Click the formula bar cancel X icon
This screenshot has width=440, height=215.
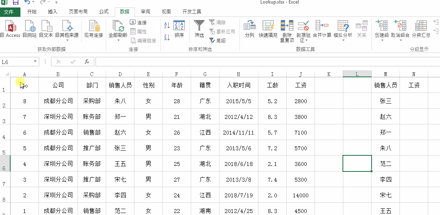click(x=58, y=62)
